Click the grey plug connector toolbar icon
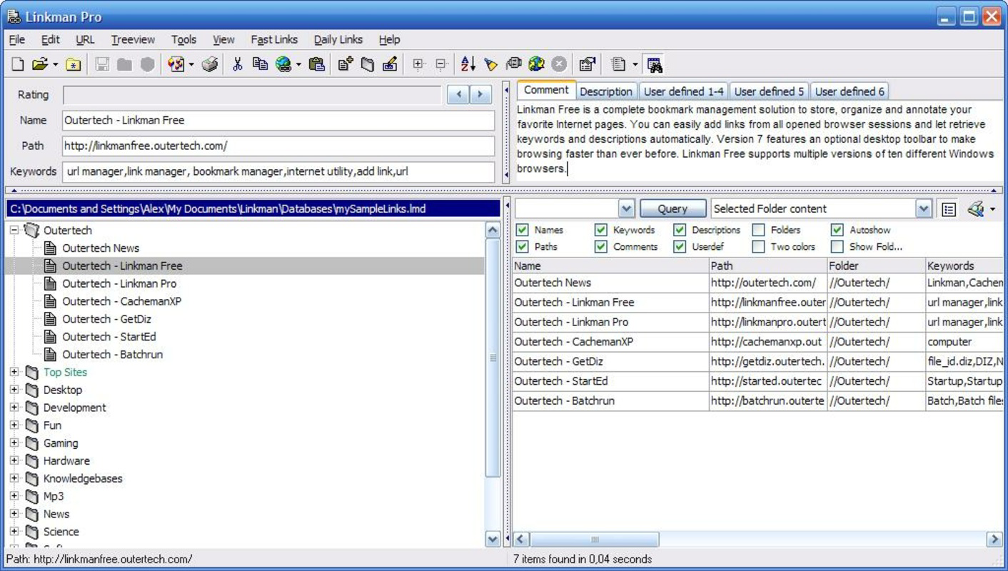This screenshot has width=1008, height=571. pyautogui.click(x=513, y=64)
